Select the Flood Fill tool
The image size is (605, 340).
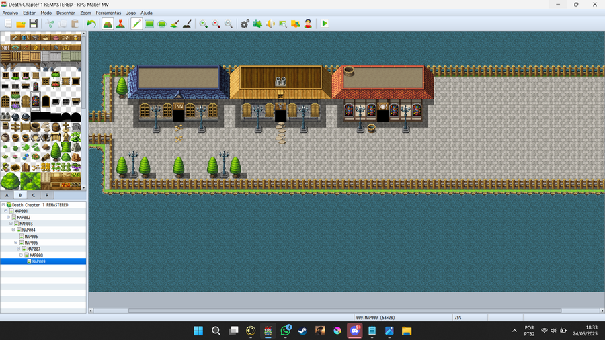pyautogui.click(x=174, y=24)
